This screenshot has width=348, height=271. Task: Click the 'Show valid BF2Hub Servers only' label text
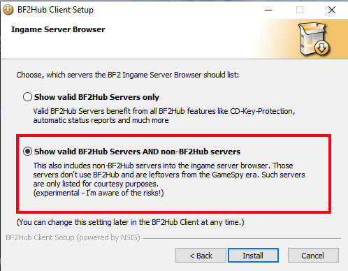coord(96,97)
